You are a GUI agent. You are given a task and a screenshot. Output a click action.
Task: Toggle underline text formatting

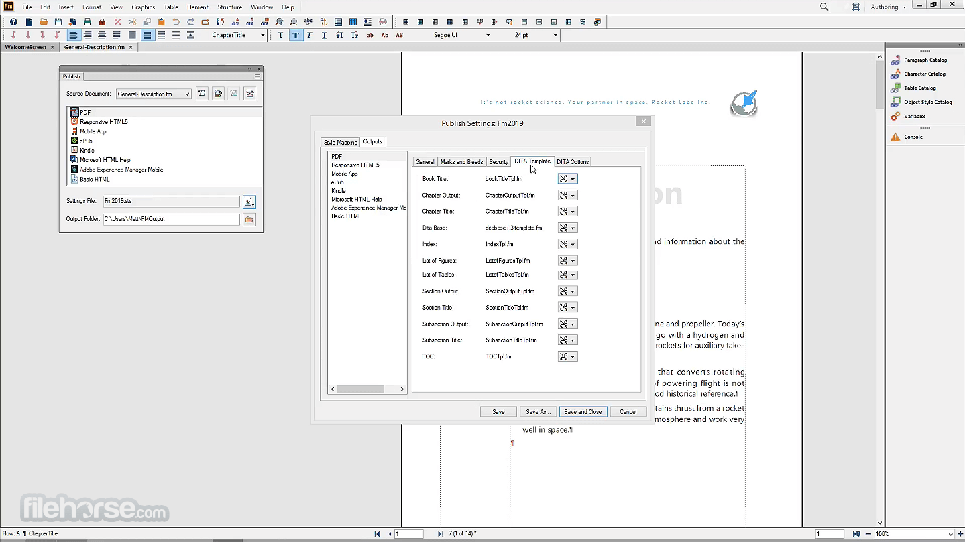pos(325,35)
